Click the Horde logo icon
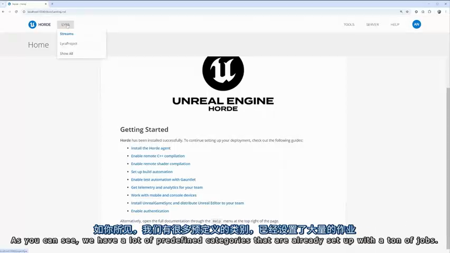This screenshot has height=253, width=450. coord(32,24)
